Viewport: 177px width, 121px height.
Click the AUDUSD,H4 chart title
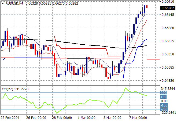[x=14, y=3]
